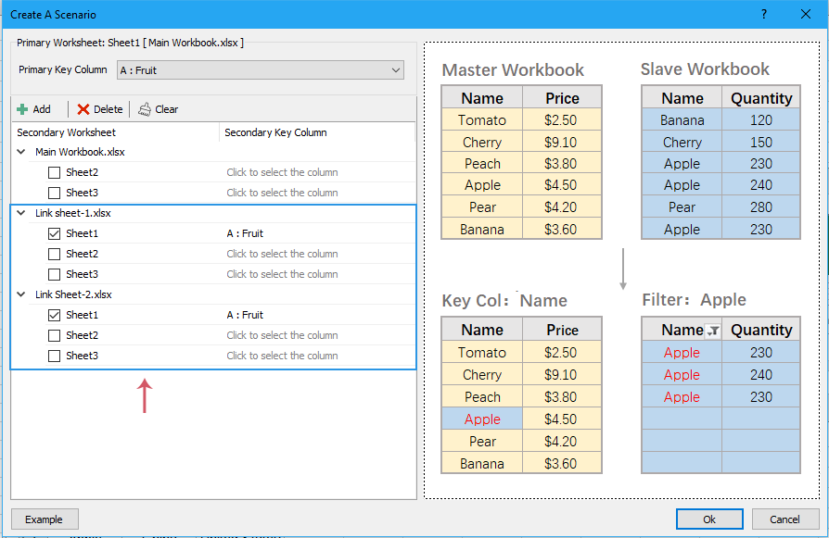Collapse the Main Workbook.xlsx tree node
Image resolution: width=829 pixels, height=538 pixels.
[20, 151]
